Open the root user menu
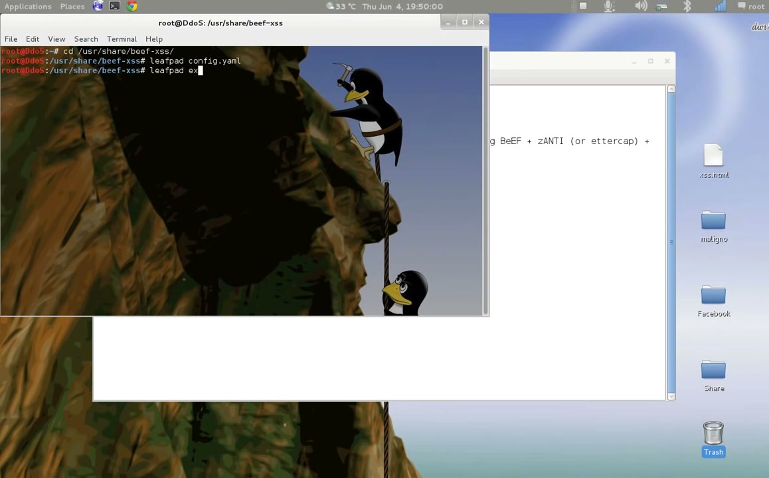 pyautogui.click(x=751, y=7)
